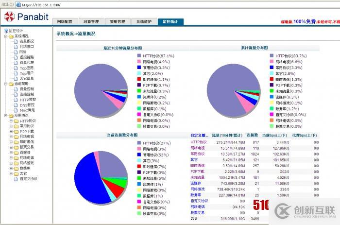Click the 当前bps(上/下) column header
The image size is (340, 225).
pyautogui.click(x=274, y=135)
